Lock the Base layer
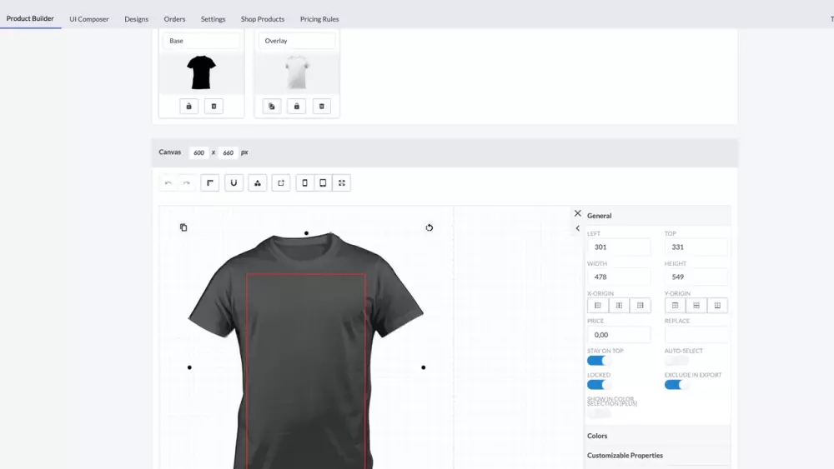Image resolution: width=834 pixels, height=469 pixels. pos(188,107)
